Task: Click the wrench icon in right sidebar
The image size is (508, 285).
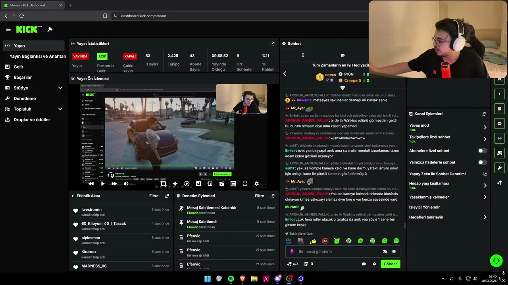Action: pyautogui.click(x=499, y=167)
